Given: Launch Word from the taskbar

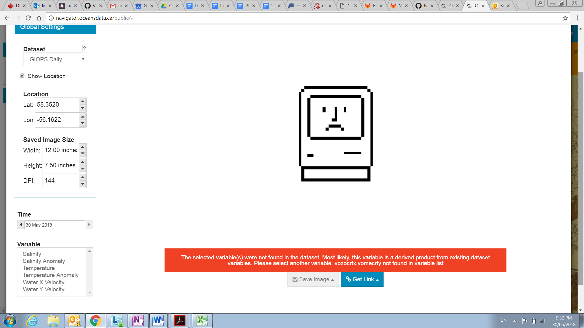Looking at the screenshot, I should (158, 321).
